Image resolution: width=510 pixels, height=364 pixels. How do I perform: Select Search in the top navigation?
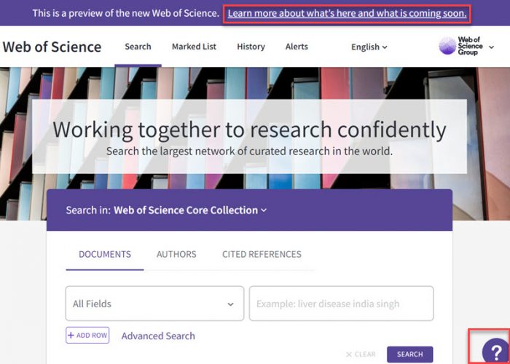pos(138,47)
